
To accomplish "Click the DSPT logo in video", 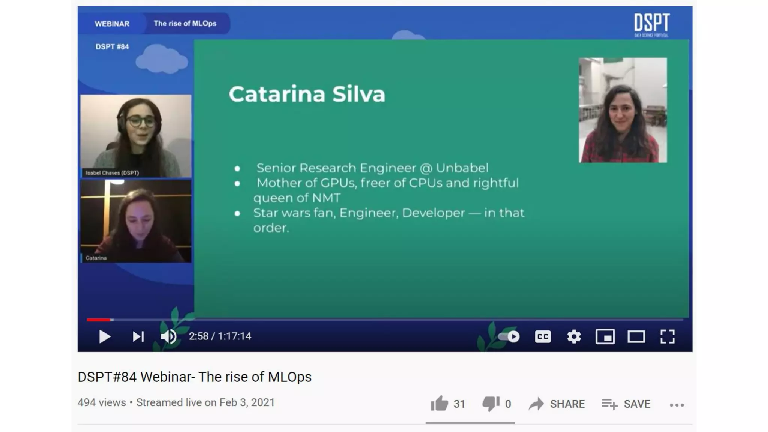I will point(651,25).
